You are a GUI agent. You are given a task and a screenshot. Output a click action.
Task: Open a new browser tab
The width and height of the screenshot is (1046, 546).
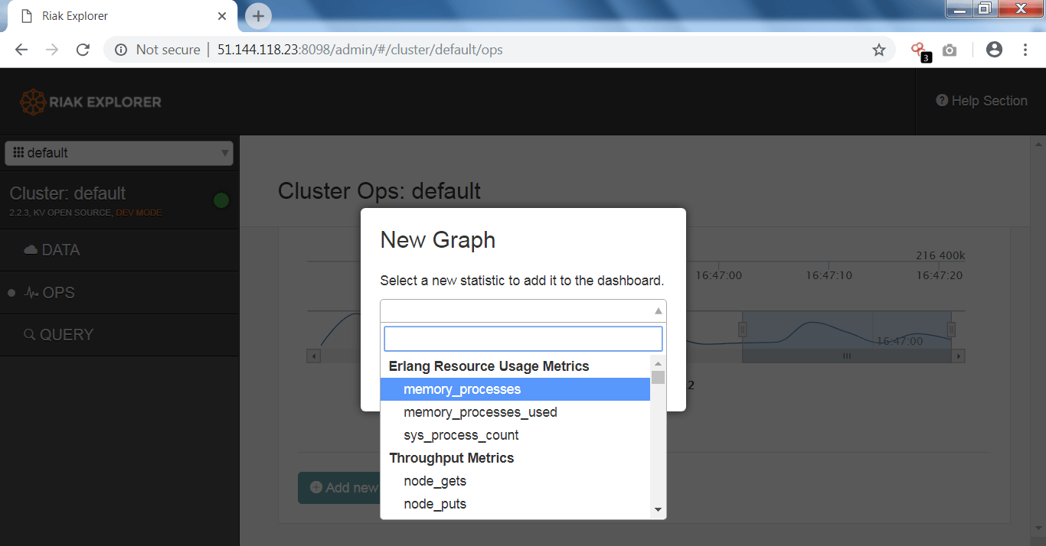pos(258,16)
